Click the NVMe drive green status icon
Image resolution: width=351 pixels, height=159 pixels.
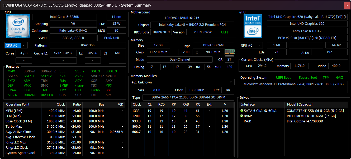[241, 116]
